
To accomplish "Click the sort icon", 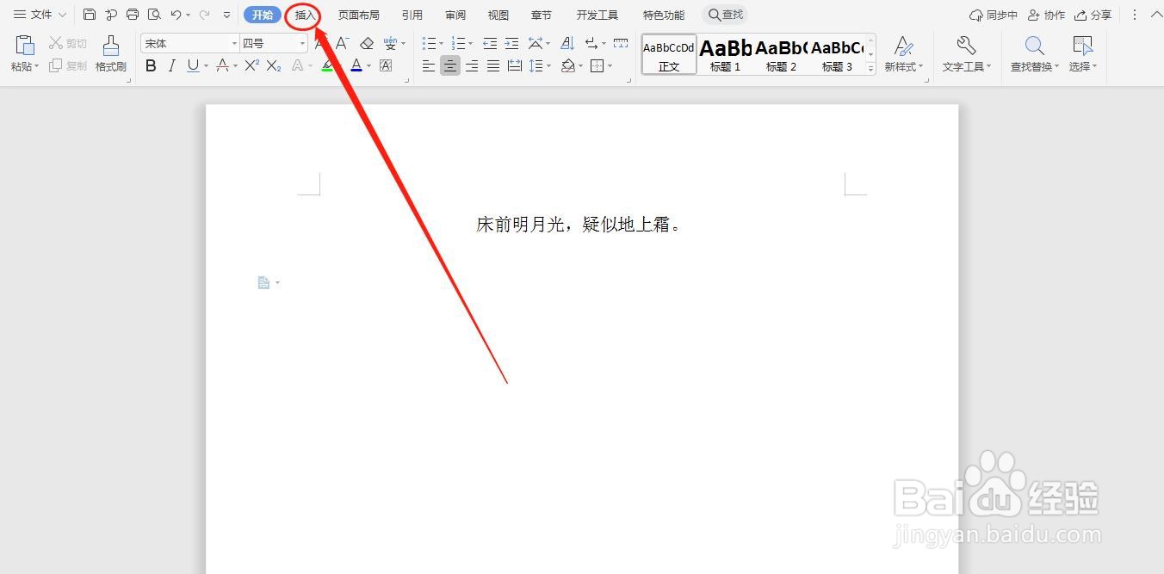I will point(567,43).
